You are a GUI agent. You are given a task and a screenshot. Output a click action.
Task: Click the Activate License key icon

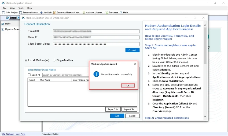pyautogui.click(x=84, y=13)
